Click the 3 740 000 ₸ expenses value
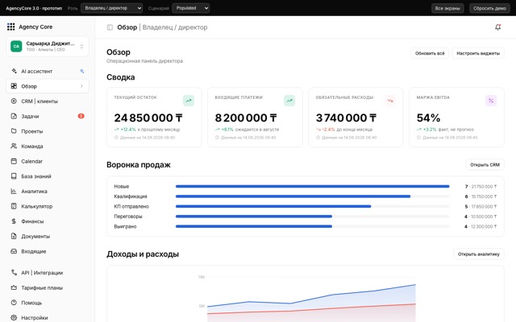 click(346, 118)
